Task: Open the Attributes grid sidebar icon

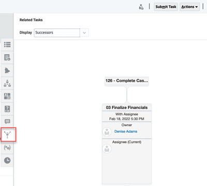Action: pos(7,96)
